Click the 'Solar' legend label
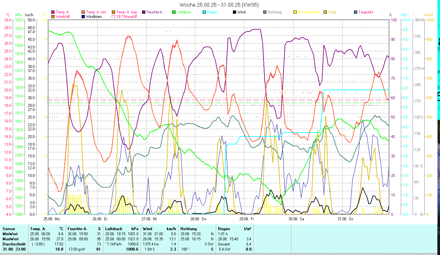This screenshot has width=440, height=255. 332,12
